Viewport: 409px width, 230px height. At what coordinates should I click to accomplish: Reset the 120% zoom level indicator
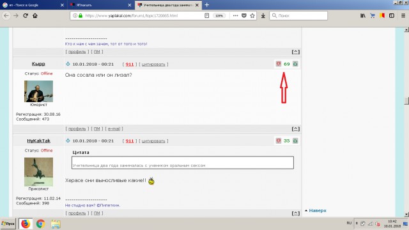tap(219, 15)
